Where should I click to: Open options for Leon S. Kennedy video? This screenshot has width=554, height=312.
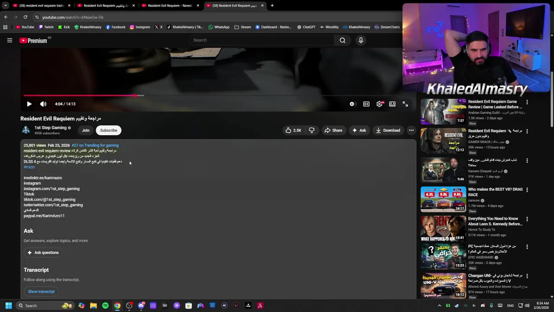pos(527,219)
